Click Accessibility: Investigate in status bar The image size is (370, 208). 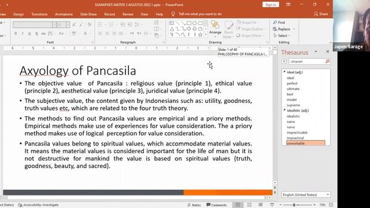pos(38,205)
